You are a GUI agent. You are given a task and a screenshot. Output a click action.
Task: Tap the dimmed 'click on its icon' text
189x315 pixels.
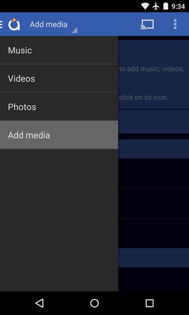(x=143, y=97)
